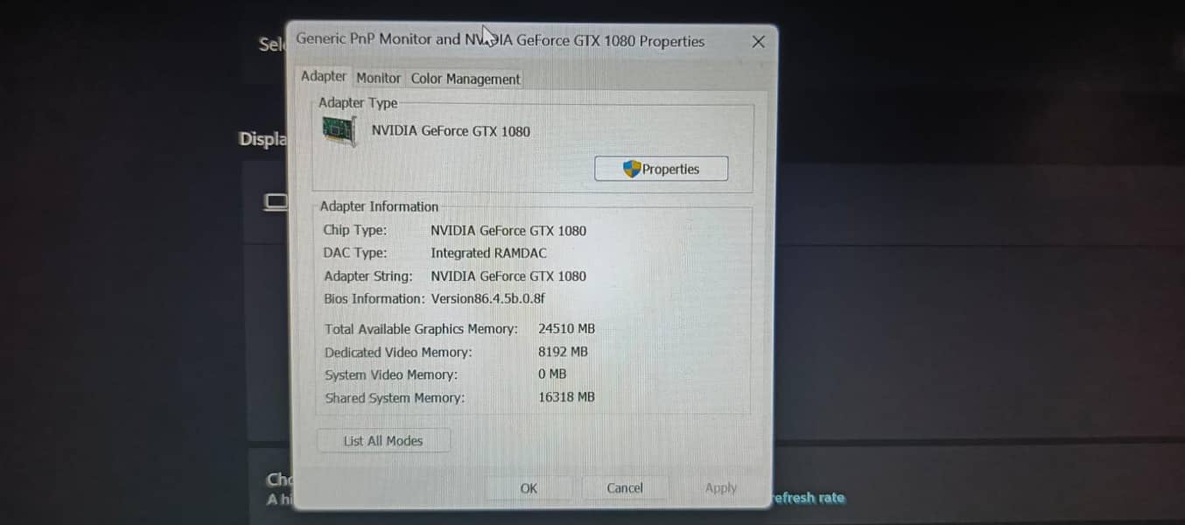Click the refresh rate link in Settings window
Viewport: 1185px width, 525px height.
[810, 498]
